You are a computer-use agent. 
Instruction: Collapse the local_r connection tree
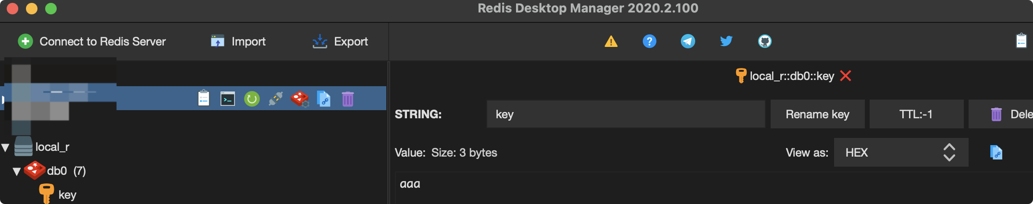coord(6,147)
